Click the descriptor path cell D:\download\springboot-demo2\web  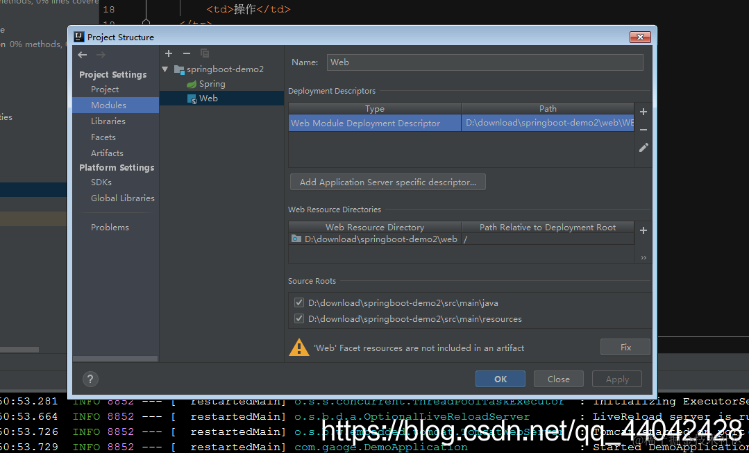pos(548,123)
